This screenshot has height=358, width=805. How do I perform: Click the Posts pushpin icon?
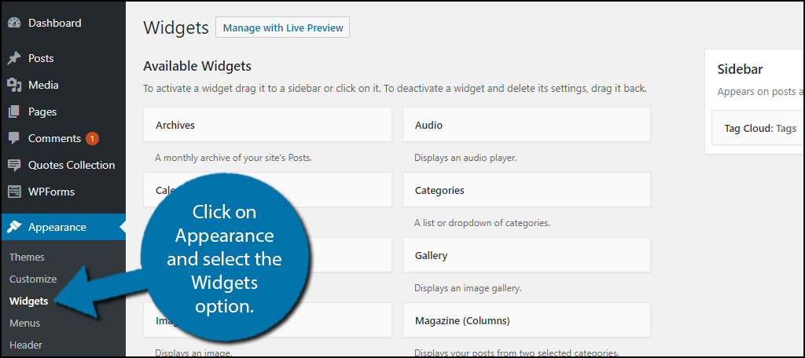point(14,59)
